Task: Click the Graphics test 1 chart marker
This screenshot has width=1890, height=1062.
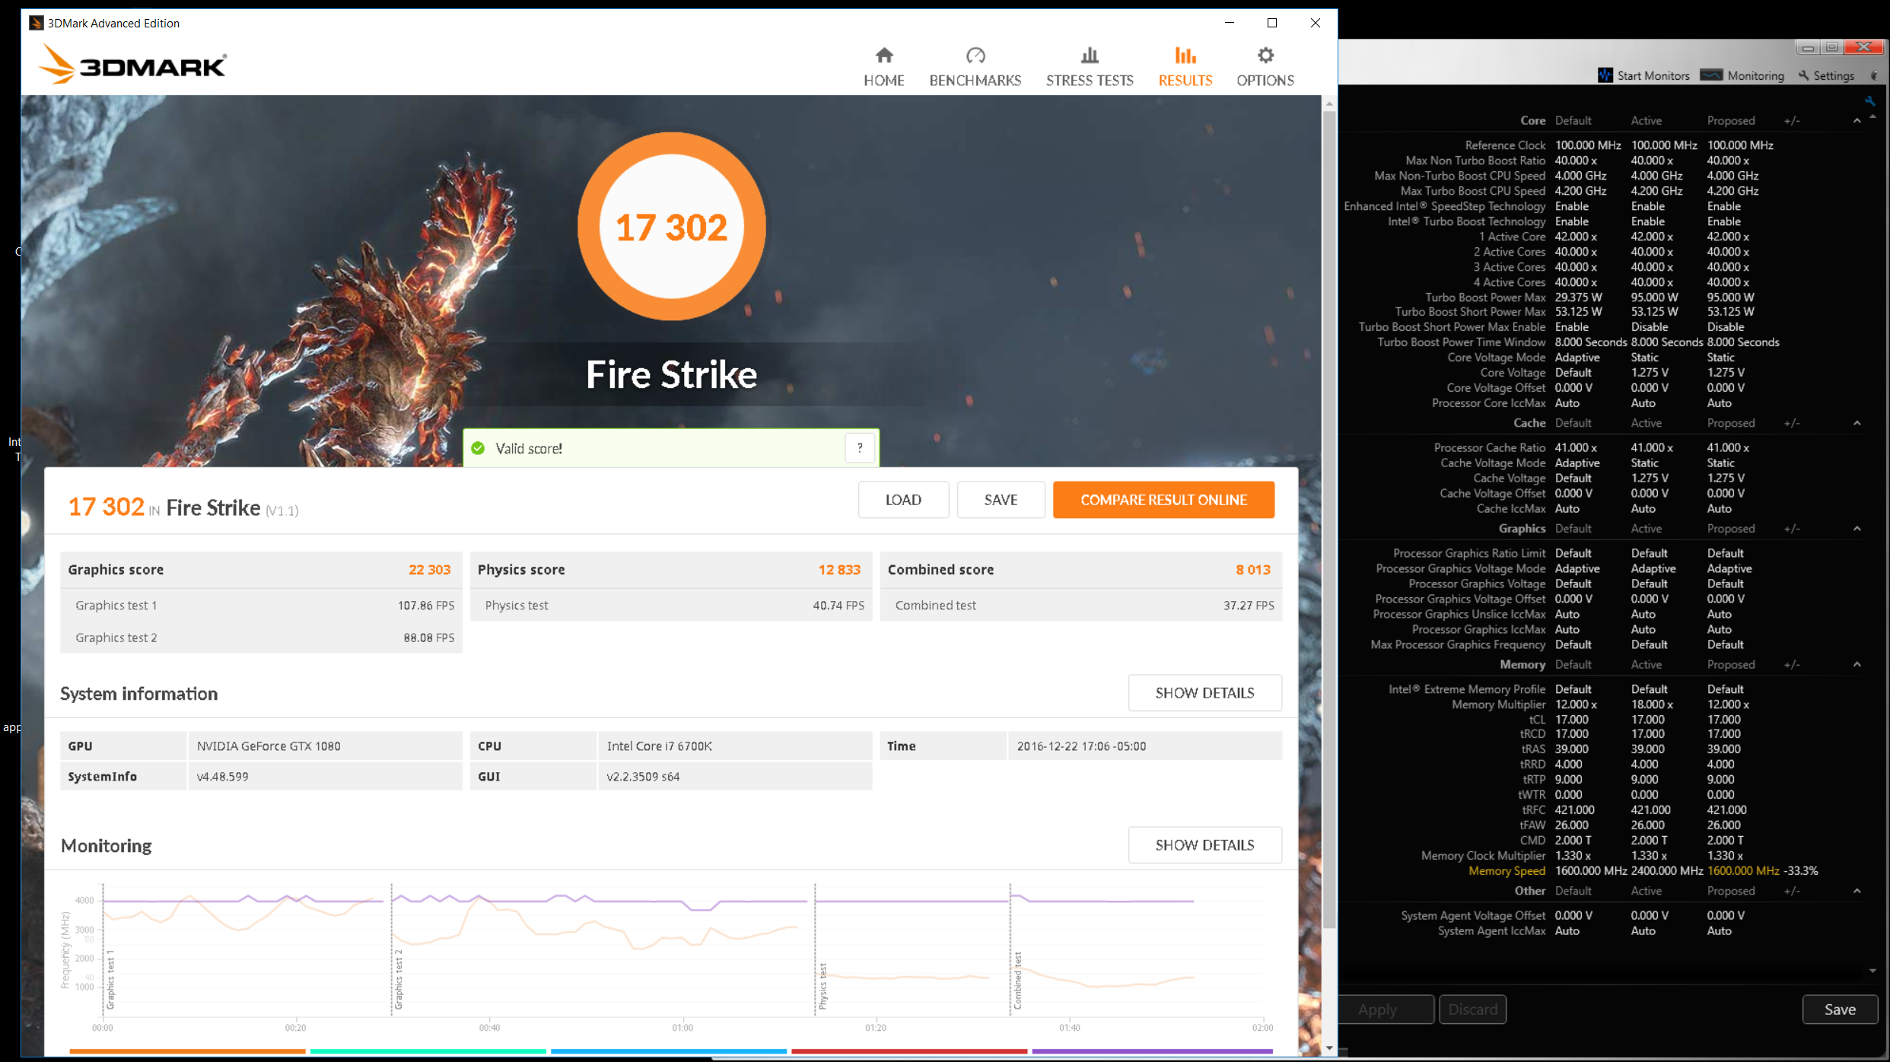Action: point(110,981)
